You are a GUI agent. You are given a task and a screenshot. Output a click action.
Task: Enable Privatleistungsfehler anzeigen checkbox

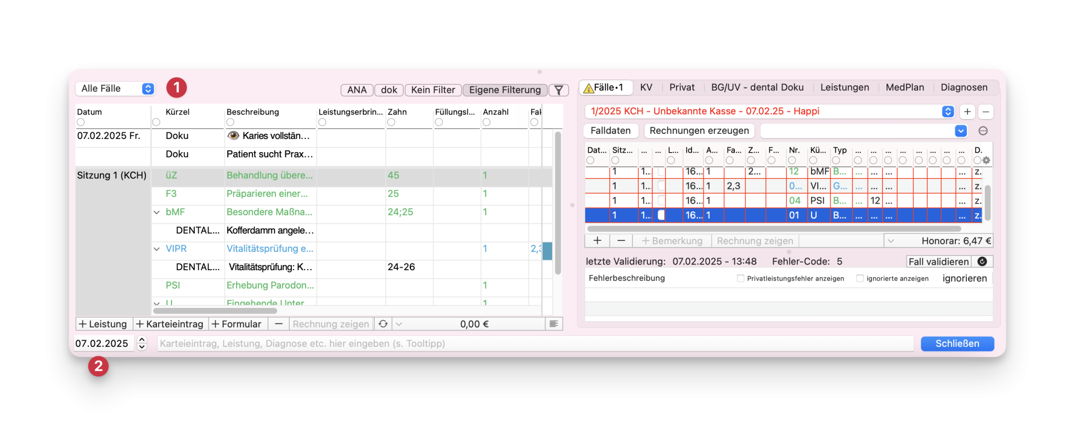click(x=740, y=279)
